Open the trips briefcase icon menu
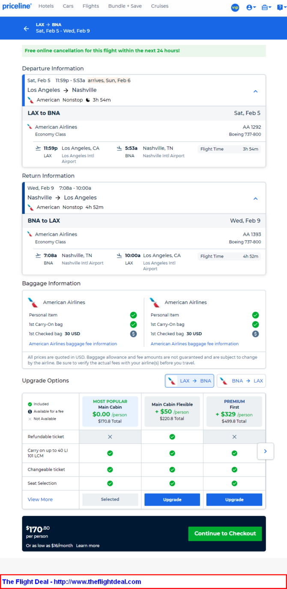Image resolution: width=287 pixels, height=589 pixels. pos(266,7)
